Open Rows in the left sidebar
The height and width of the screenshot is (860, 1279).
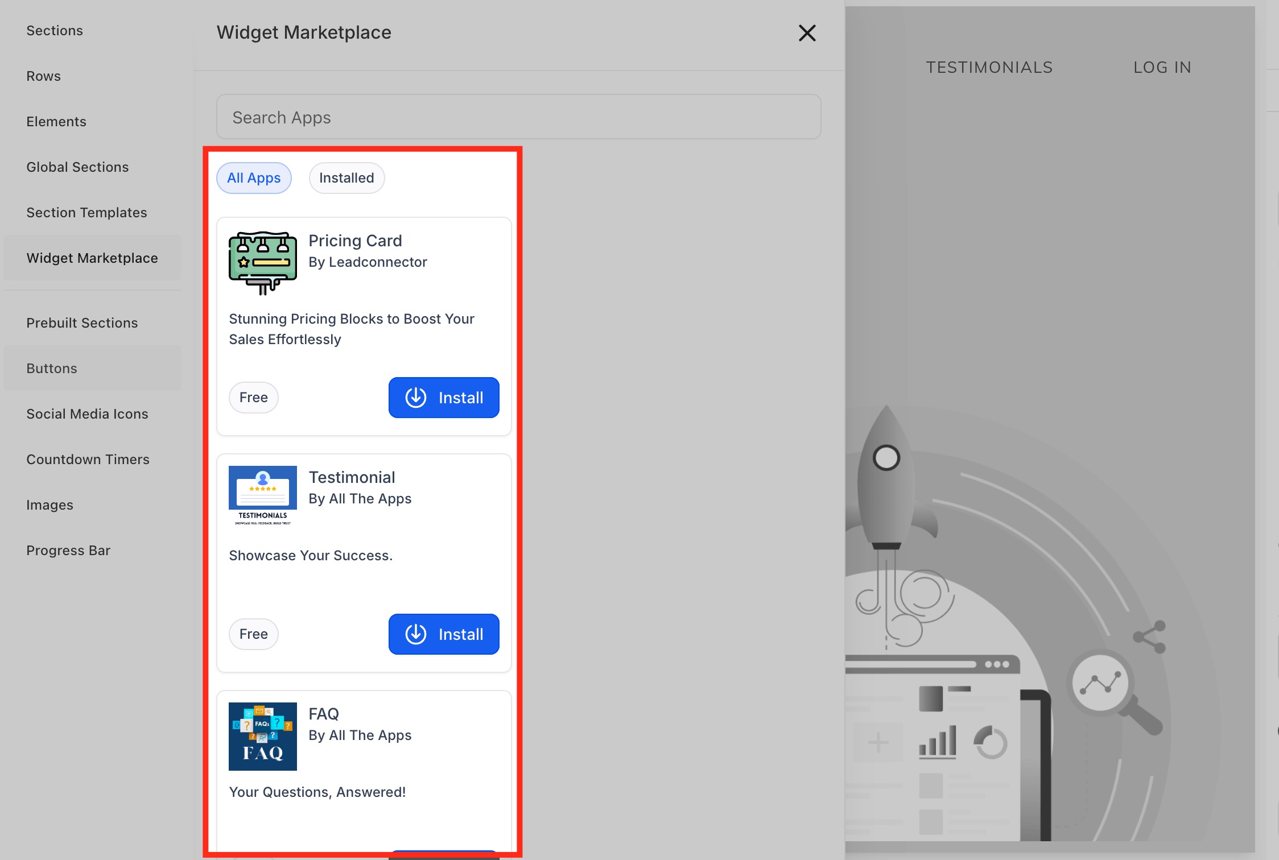click(x=44, y=76)
